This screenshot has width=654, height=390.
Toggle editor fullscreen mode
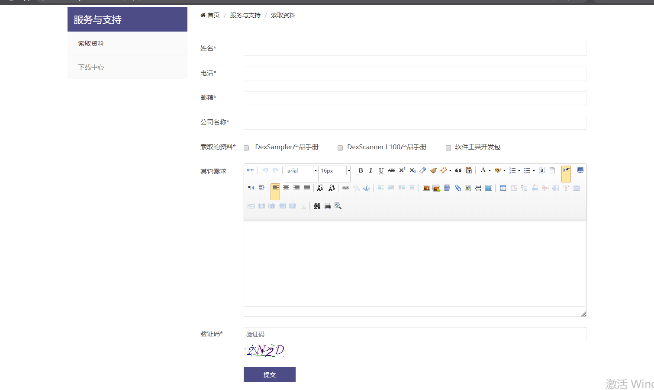click(580, 170)
